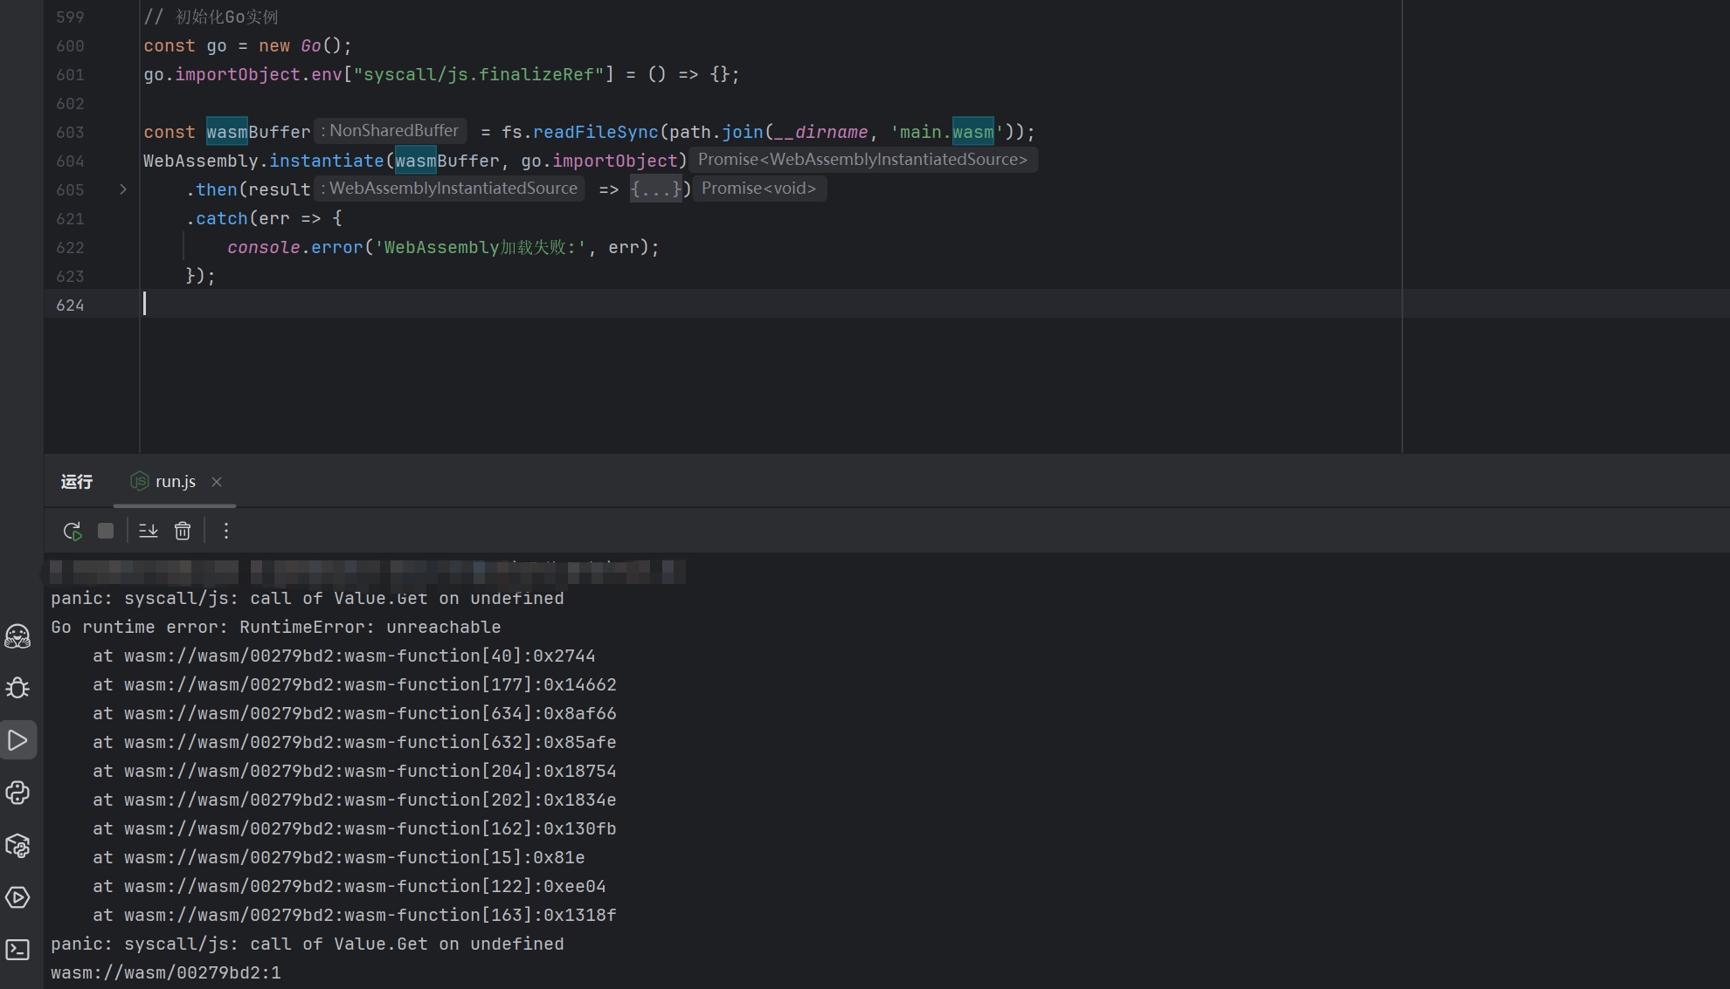Click the Promise<void> inlay hint

(x=758, y=189)
